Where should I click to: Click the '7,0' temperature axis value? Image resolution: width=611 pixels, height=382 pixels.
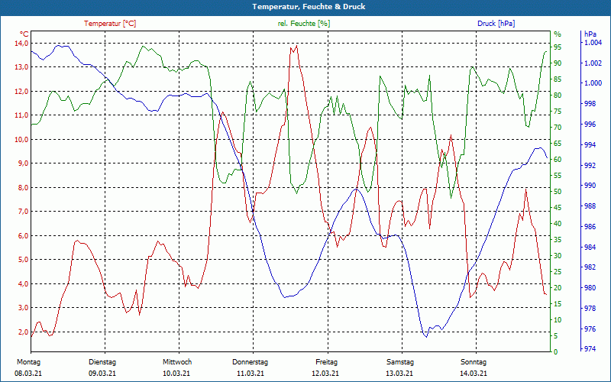(23, 212)
